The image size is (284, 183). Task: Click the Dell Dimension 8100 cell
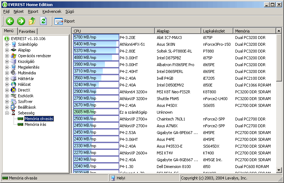click(x=174, y=167)
